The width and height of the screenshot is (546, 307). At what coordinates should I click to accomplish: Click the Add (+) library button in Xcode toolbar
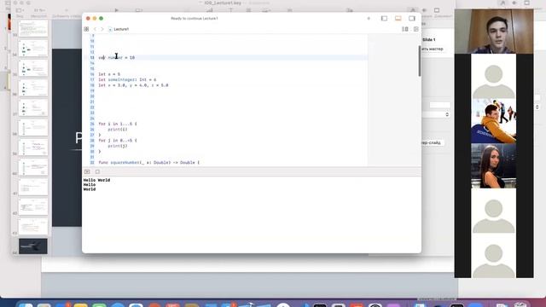tap(369, 19)
